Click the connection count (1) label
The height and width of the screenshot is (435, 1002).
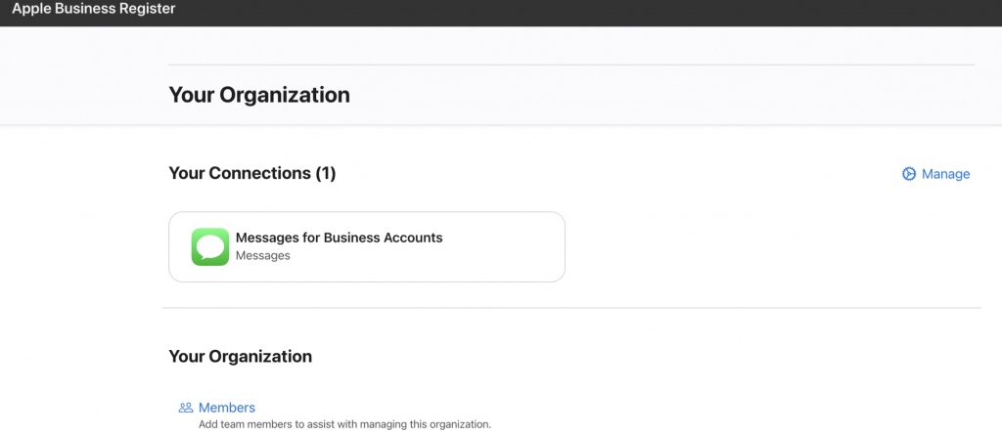(325, 173)
